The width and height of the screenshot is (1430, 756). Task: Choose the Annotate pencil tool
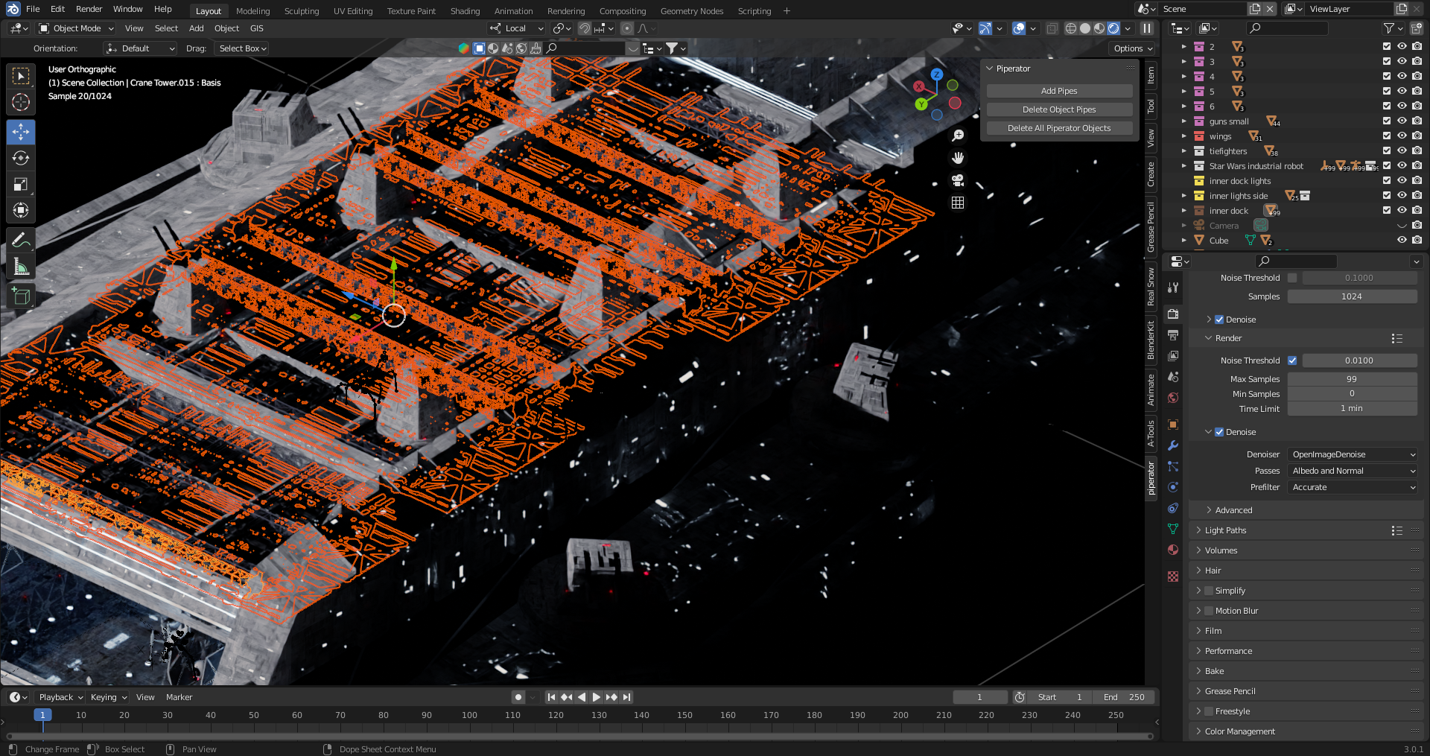[21, 240]
